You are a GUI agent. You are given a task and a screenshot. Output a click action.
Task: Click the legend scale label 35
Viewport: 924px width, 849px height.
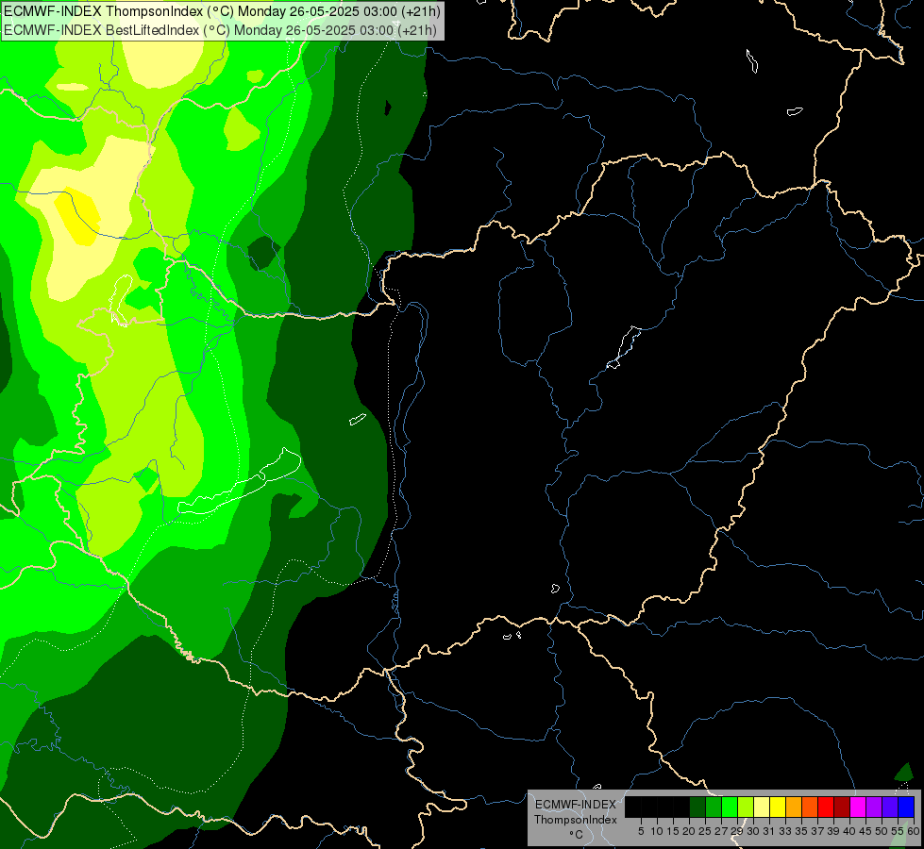801,831
